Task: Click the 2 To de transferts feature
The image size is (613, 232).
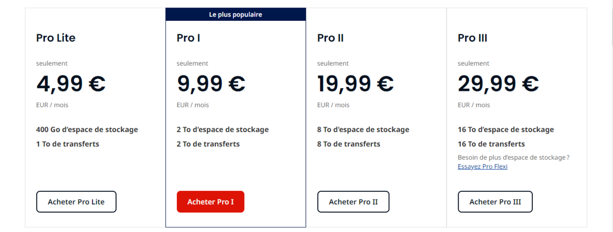Action: pos(208,144)
